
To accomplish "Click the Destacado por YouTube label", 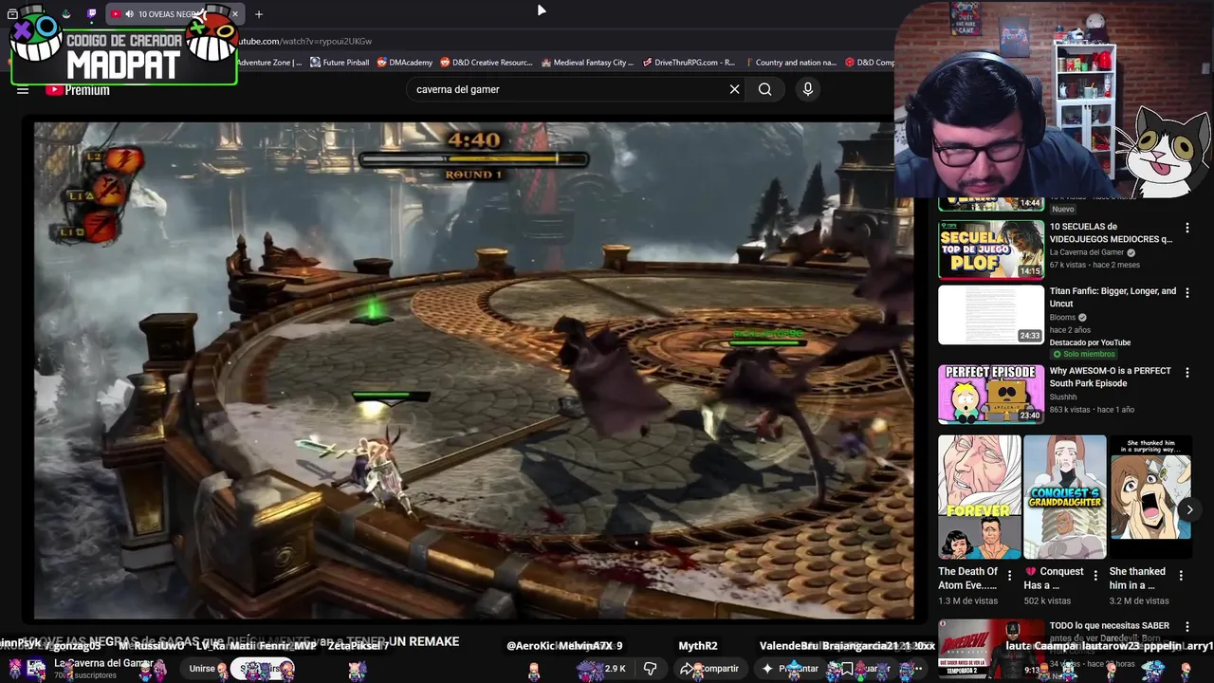I will tap(1090, 342).
